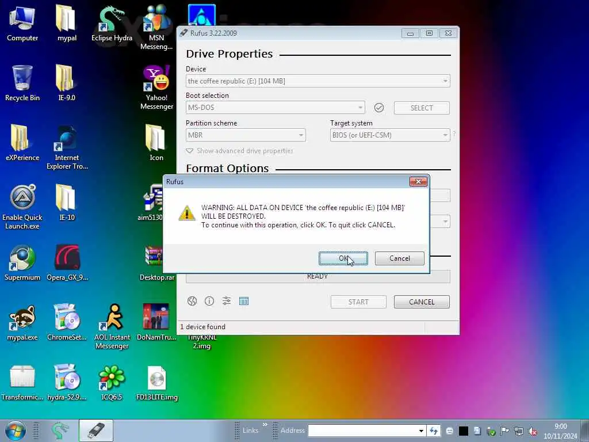Open the Recycle Bin desktop icon
589x442 pixels.
tap(22, 83)
